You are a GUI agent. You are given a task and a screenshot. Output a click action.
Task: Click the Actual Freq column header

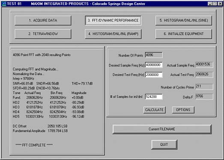(33, 93)
